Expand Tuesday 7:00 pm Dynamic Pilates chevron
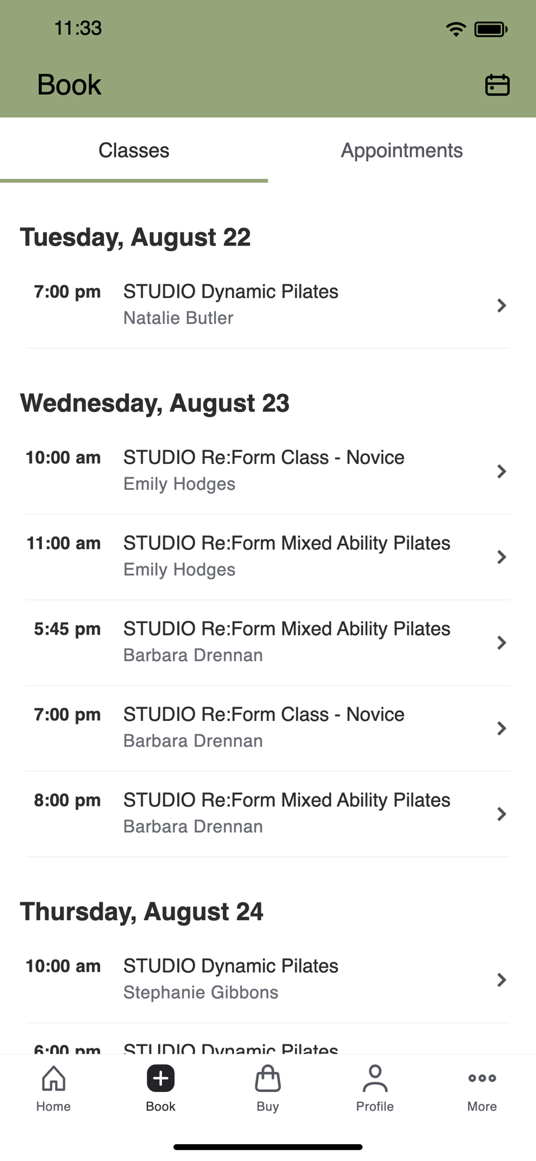The height and width of the screenshot is (1161, 536). (502, 305)
